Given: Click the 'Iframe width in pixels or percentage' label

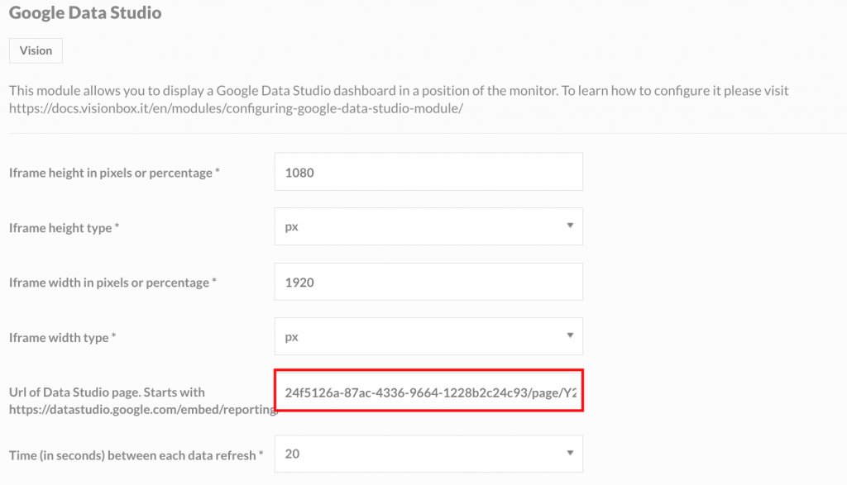Looking at the screenshot, I should [x=112, y=283].
